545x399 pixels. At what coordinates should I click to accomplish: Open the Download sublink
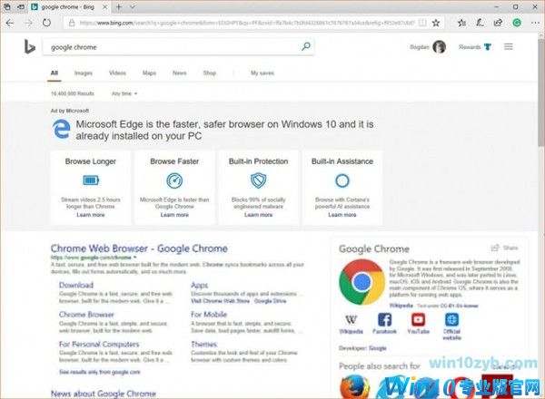point(76,285)
